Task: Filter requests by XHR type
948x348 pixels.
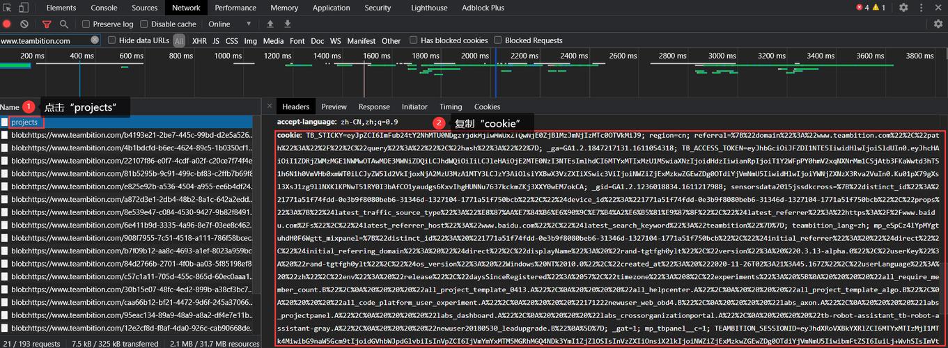Action: click(199, 41)
